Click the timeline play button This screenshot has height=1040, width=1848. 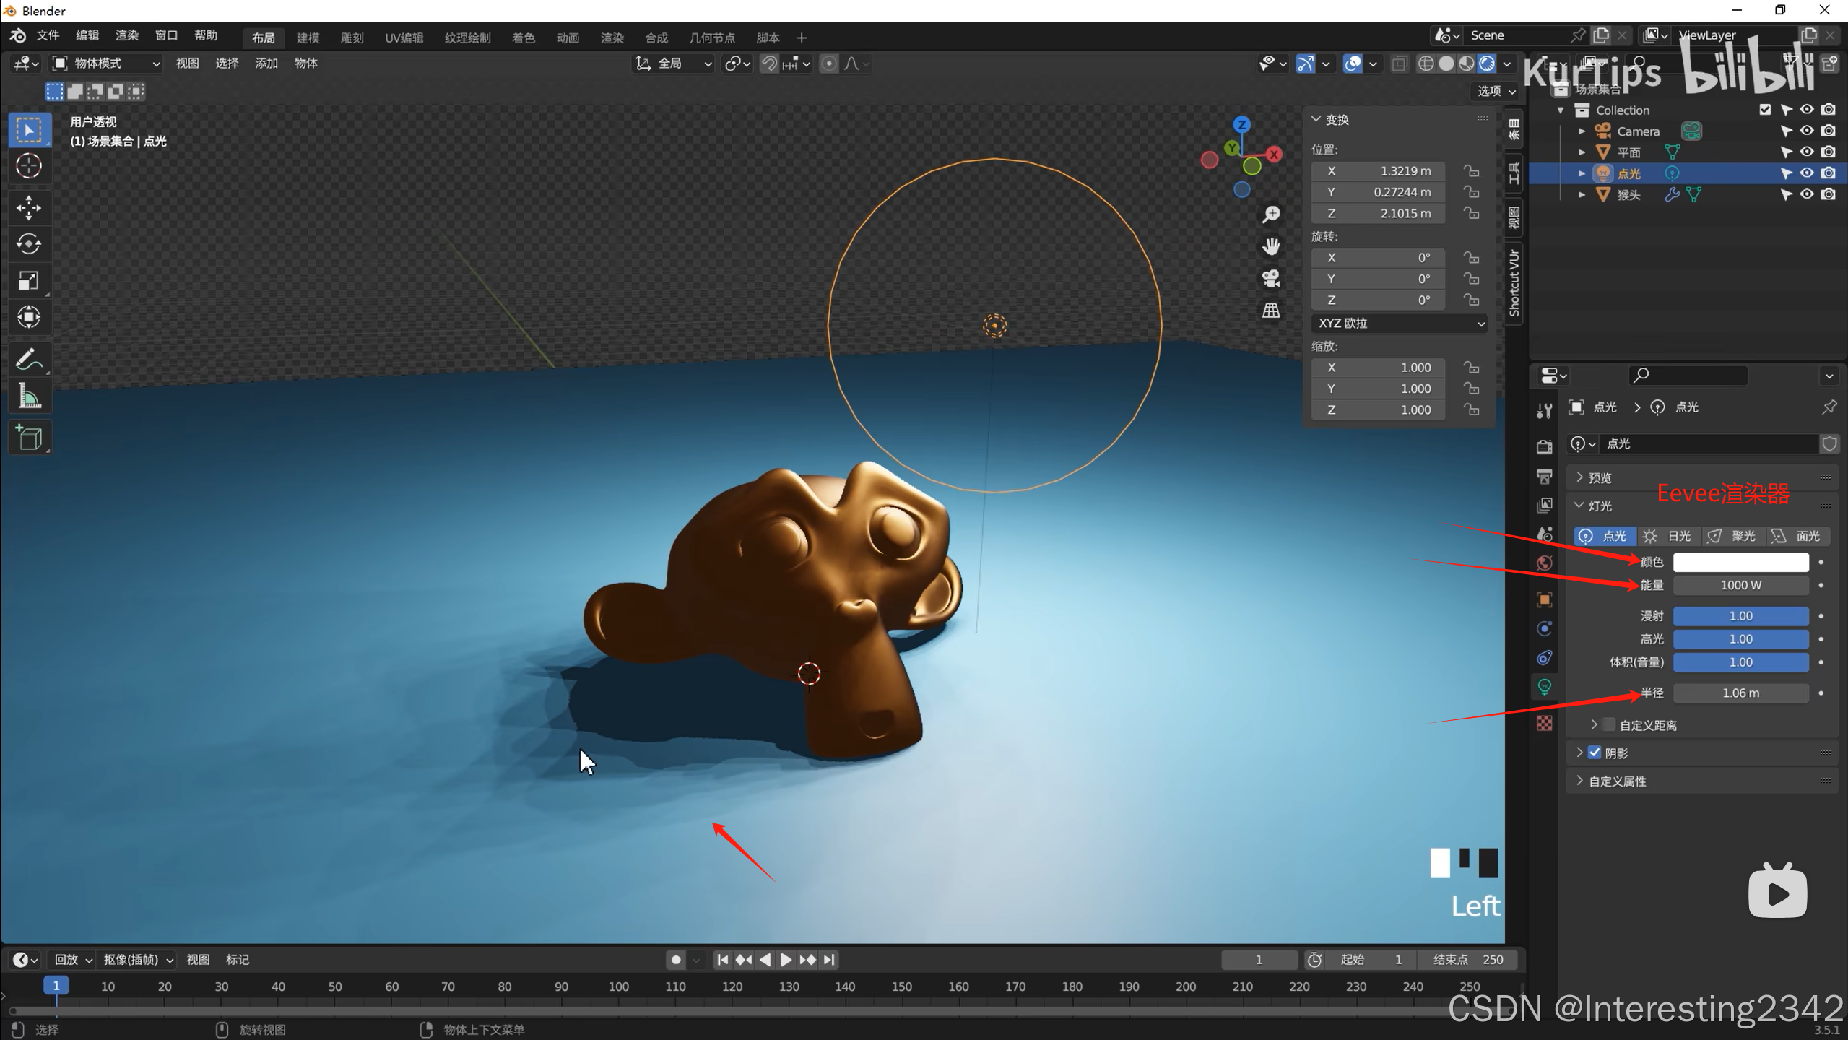(786, 960)
